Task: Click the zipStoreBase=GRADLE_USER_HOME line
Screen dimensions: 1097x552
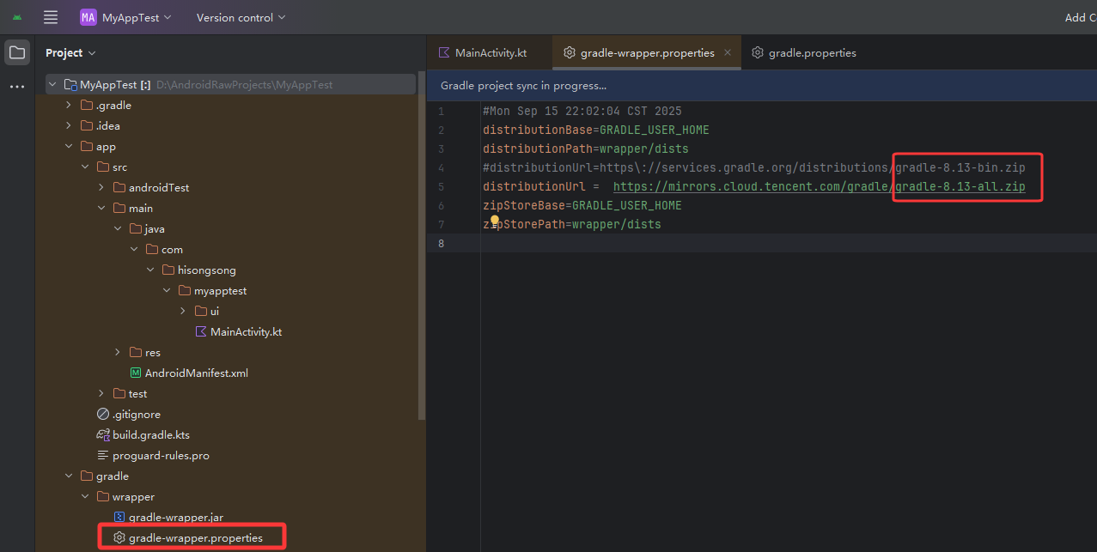Action: [x=582, y=205]
